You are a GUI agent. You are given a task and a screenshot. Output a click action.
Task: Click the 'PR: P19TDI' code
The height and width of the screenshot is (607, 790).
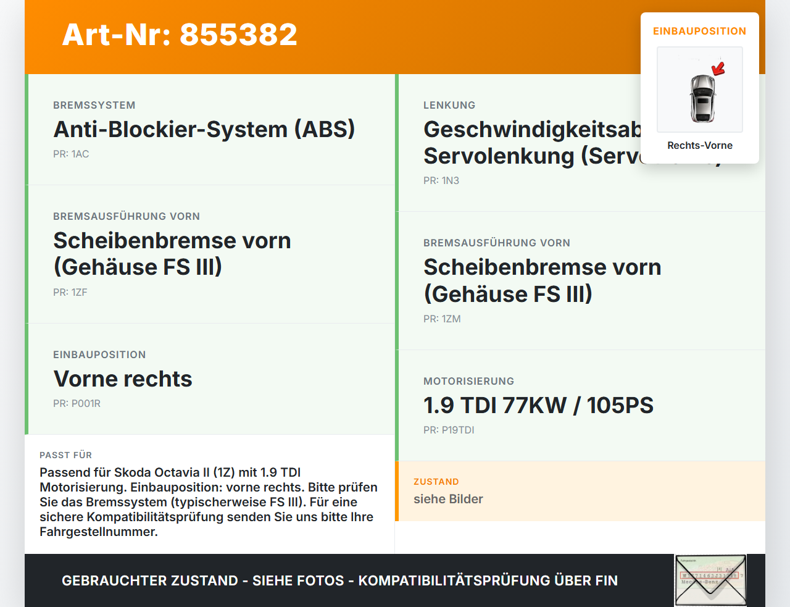pos(449,430)
